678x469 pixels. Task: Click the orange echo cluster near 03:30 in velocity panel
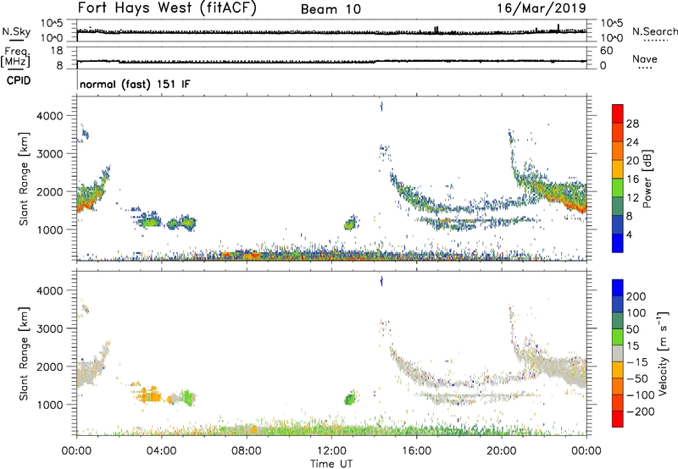tap(149, 395)
